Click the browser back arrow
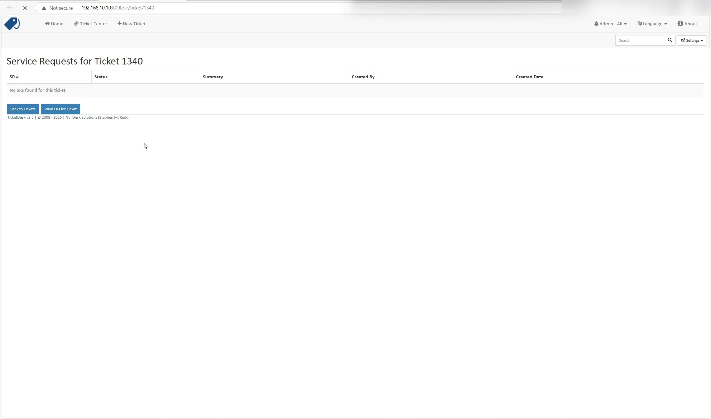The height and width of the screenshot is (419, 711). 10,8
